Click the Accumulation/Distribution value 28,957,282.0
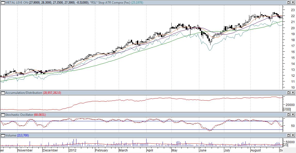The image size is (296, 153). pos(52,93)
